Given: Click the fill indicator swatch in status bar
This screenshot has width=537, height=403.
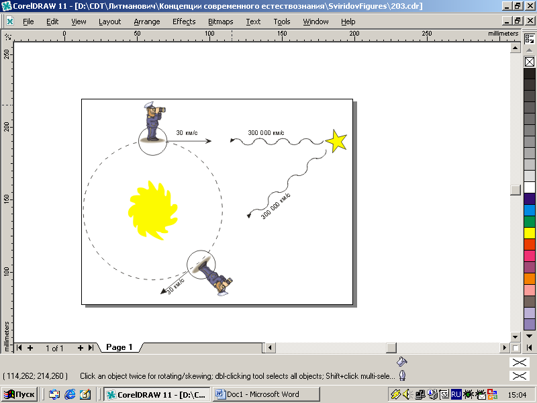Looking at the screenshot, I should coord(519,362).
